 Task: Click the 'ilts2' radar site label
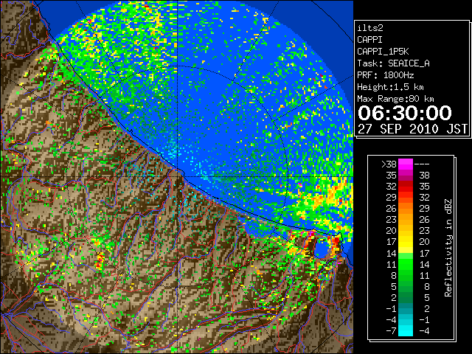click(x=370, y=28)
